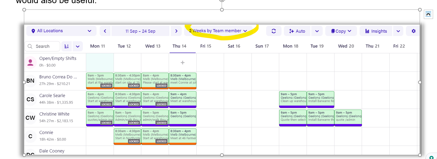The width and height of the screenshot is (437, 159).
Task: Click the sort order icon
Action: click(67, 46)
